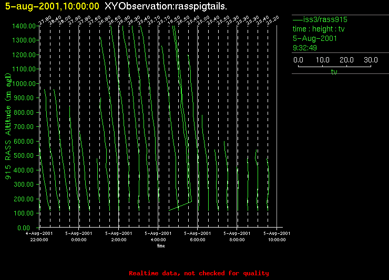Image resolution: width=389 pixels, height=280 pixels.
Task: Click the x-axis date "4-Aug-2001"
Action: tap(39, 233)
